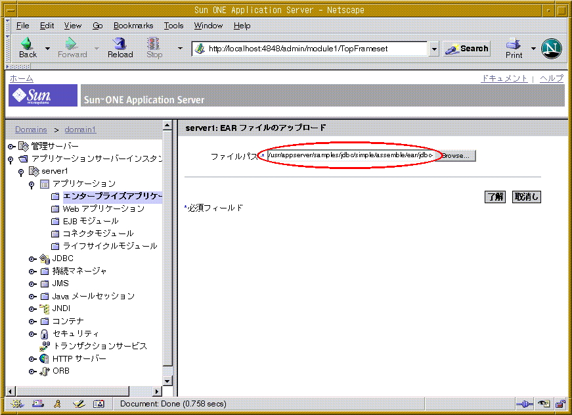572x415 pixels.
Task: Select the コネクタモジュール tree item
Action: coord(98,233)
